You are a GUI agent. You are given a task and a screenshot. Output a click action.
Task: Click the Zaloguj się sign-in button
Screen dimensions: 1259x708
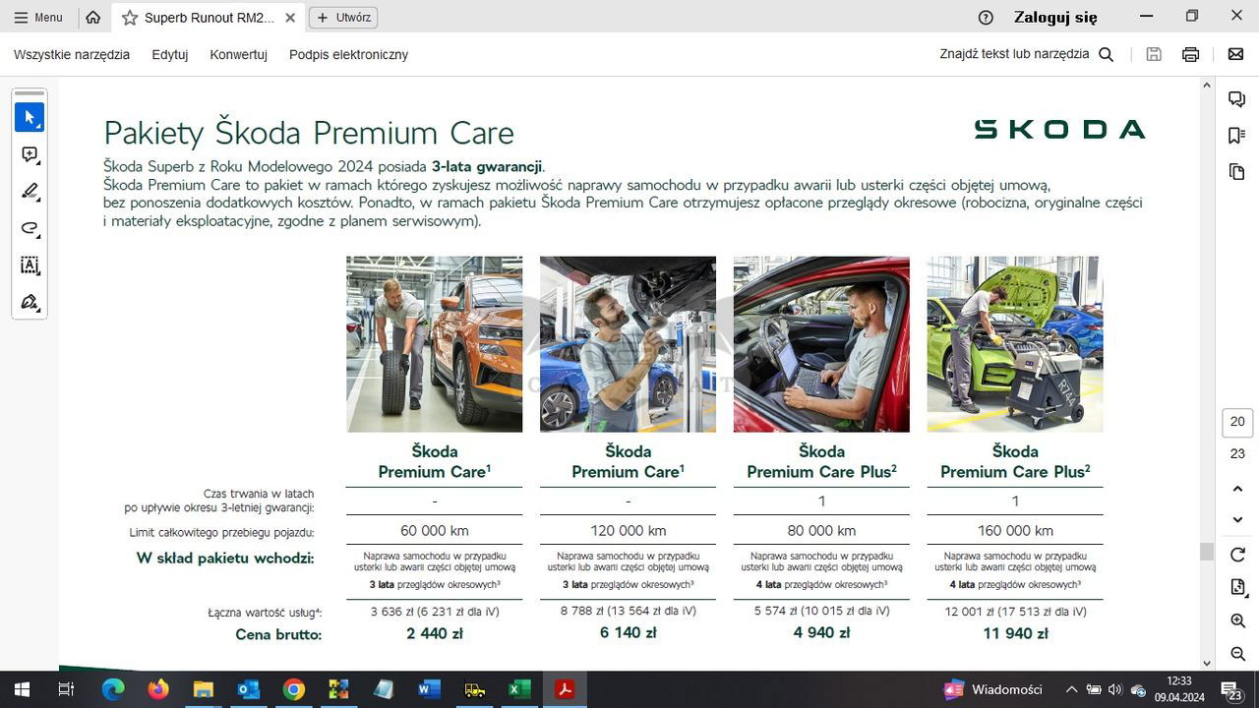(x=1055, y=17)
